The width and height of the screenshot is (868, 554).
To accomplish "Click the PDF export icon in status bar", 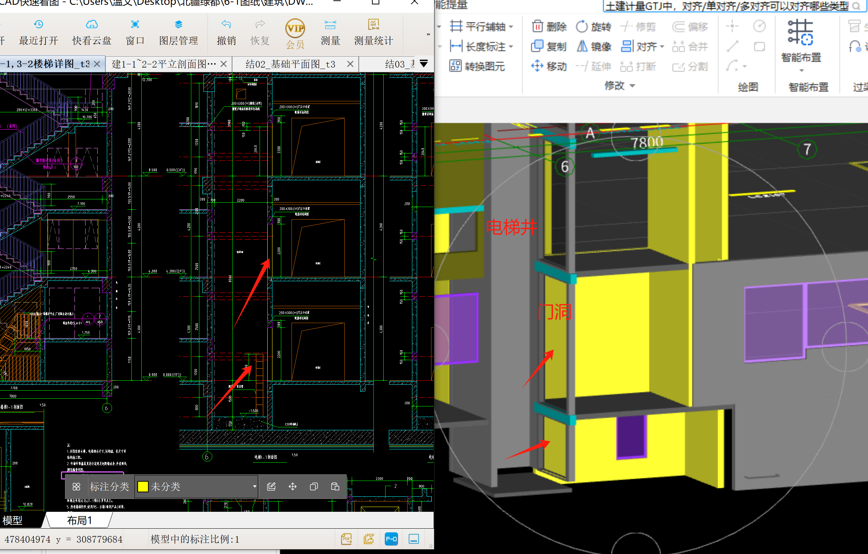I will [x=346, y=539].
